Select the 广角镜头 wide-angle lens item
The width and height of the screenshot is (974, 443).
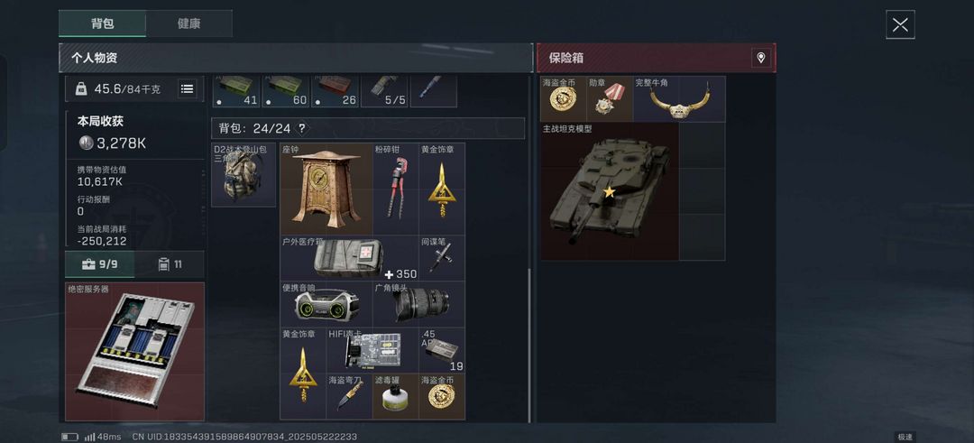tap(418, 304)
